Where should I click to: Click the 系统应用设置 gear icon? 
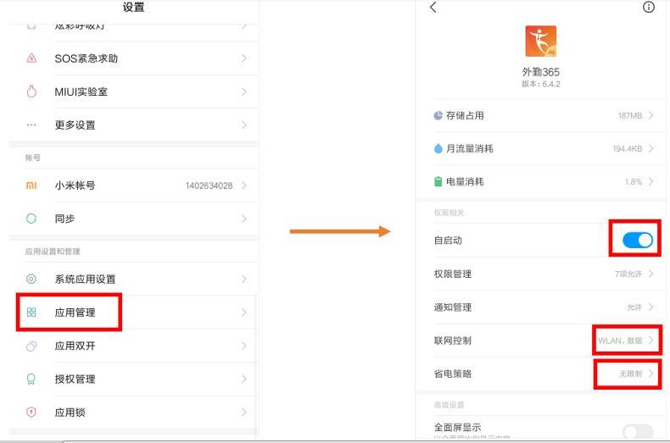point(31,279)
